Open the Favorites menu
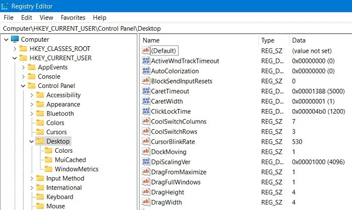 [x=73, y=17]
